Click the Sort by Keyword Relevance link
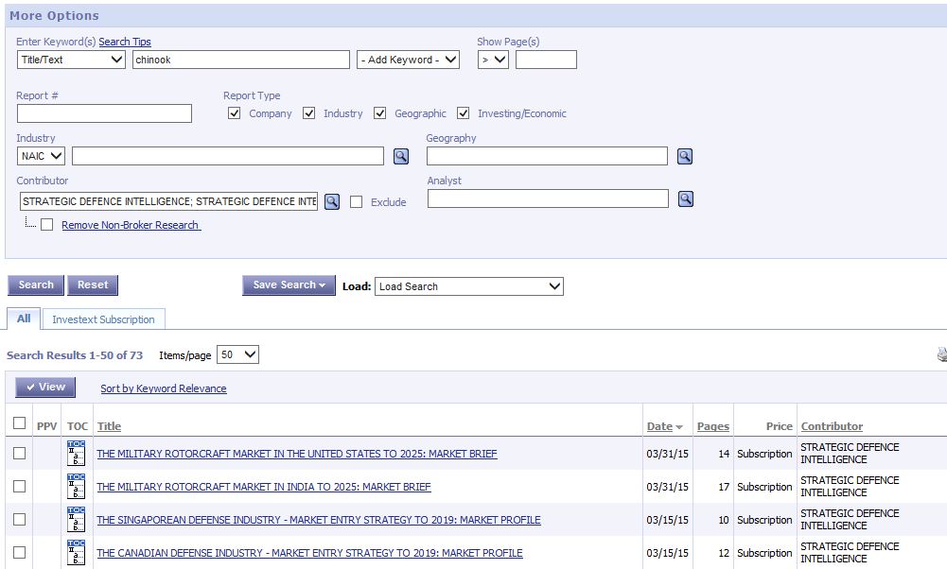This screenshot has height=569, width=947. (x=164, y=388)
